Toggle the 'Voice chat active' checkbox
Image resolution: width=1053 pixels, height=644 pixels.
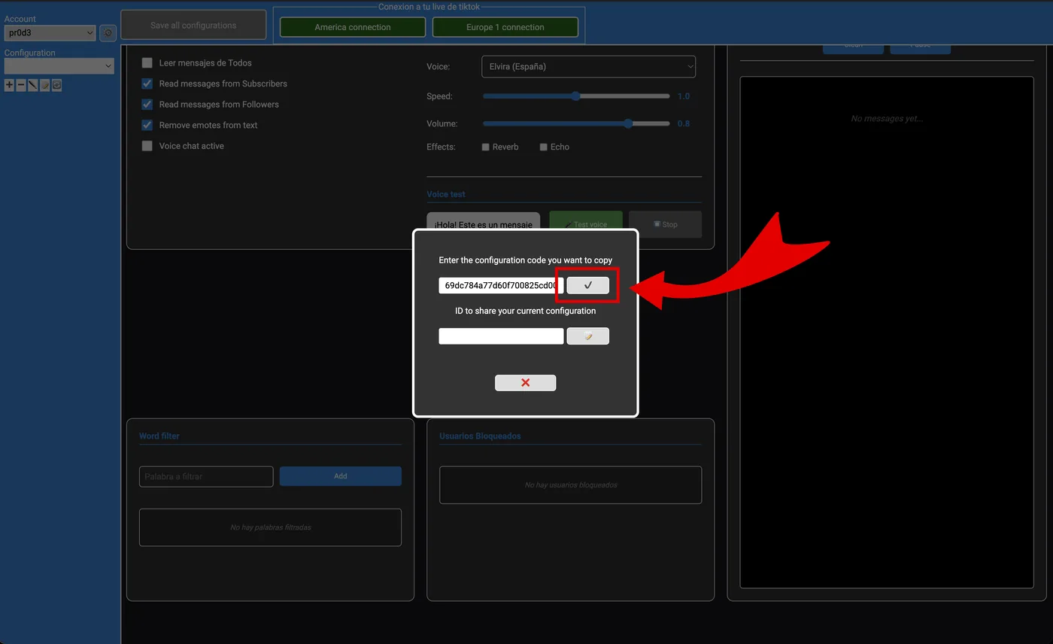point(147,146)
